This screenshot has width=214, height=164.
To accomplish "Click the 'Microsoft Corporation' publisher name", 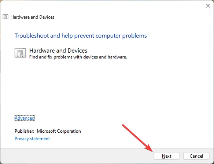I will tap(59, 131).
